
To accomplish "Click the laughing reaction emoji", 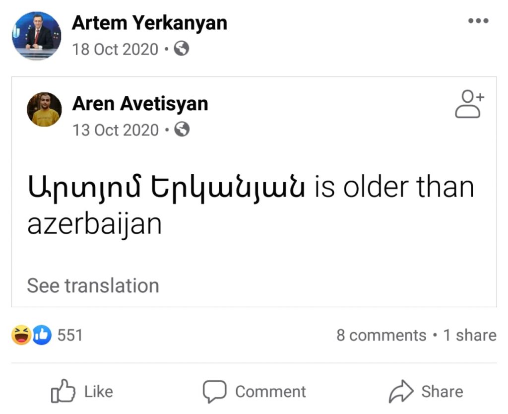I will click(x=21, y=336).
